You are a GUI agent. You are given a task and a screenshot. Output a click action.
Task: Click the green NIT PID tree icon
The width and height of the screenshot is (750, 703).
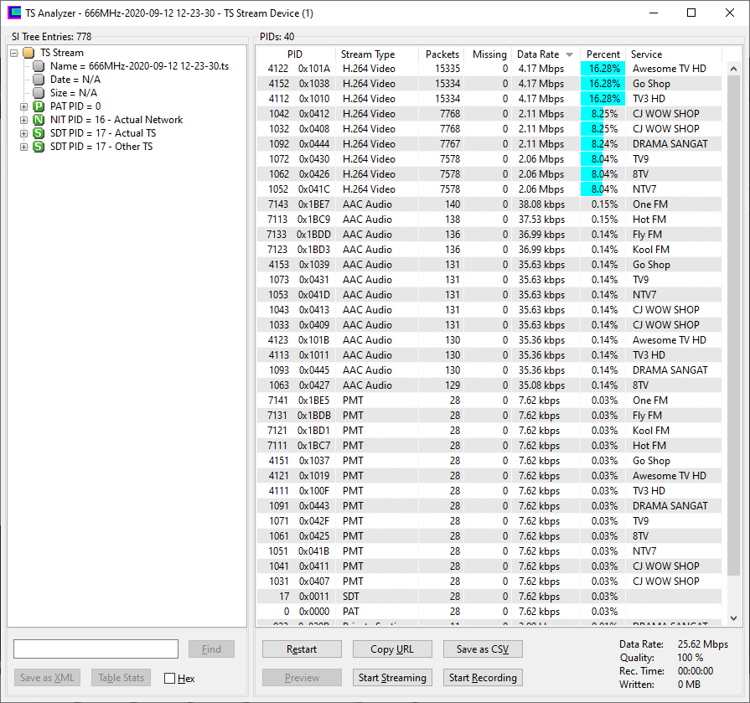(39, 120)
